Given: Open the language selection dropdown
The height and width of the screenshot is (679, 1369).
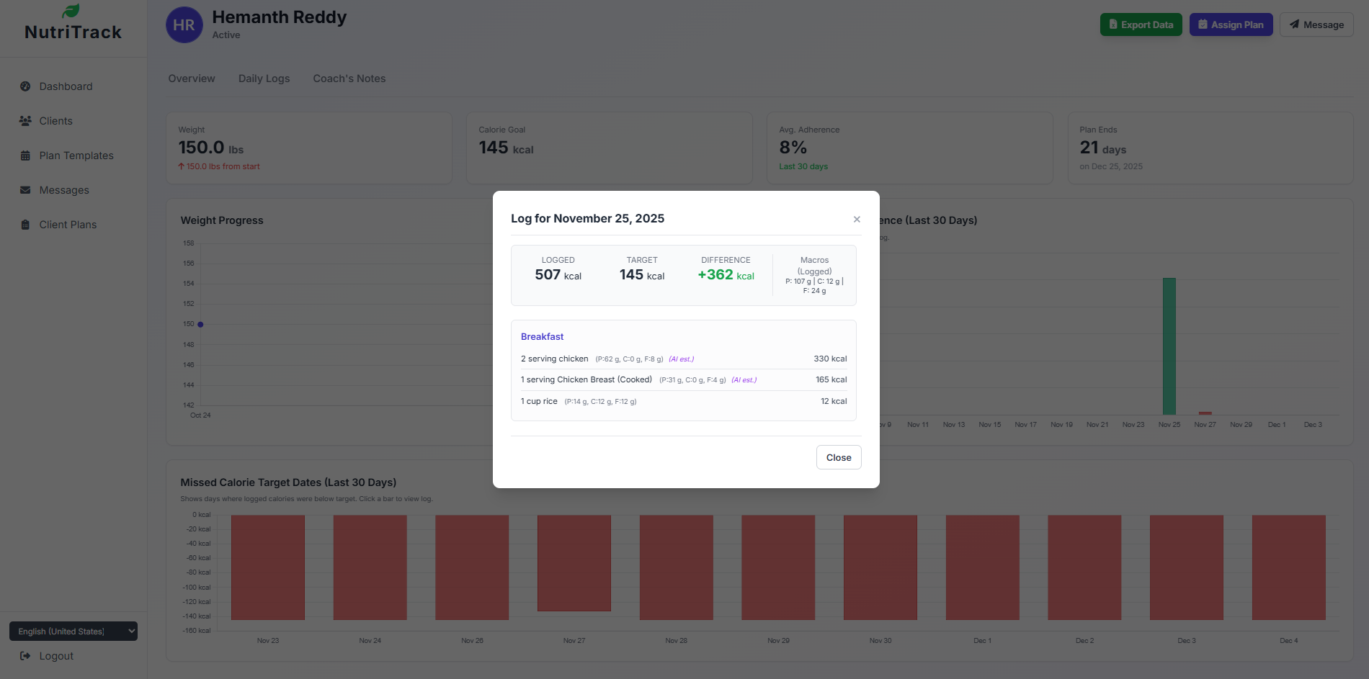Looking at the screenshot, I should click(x=73, y=631).
